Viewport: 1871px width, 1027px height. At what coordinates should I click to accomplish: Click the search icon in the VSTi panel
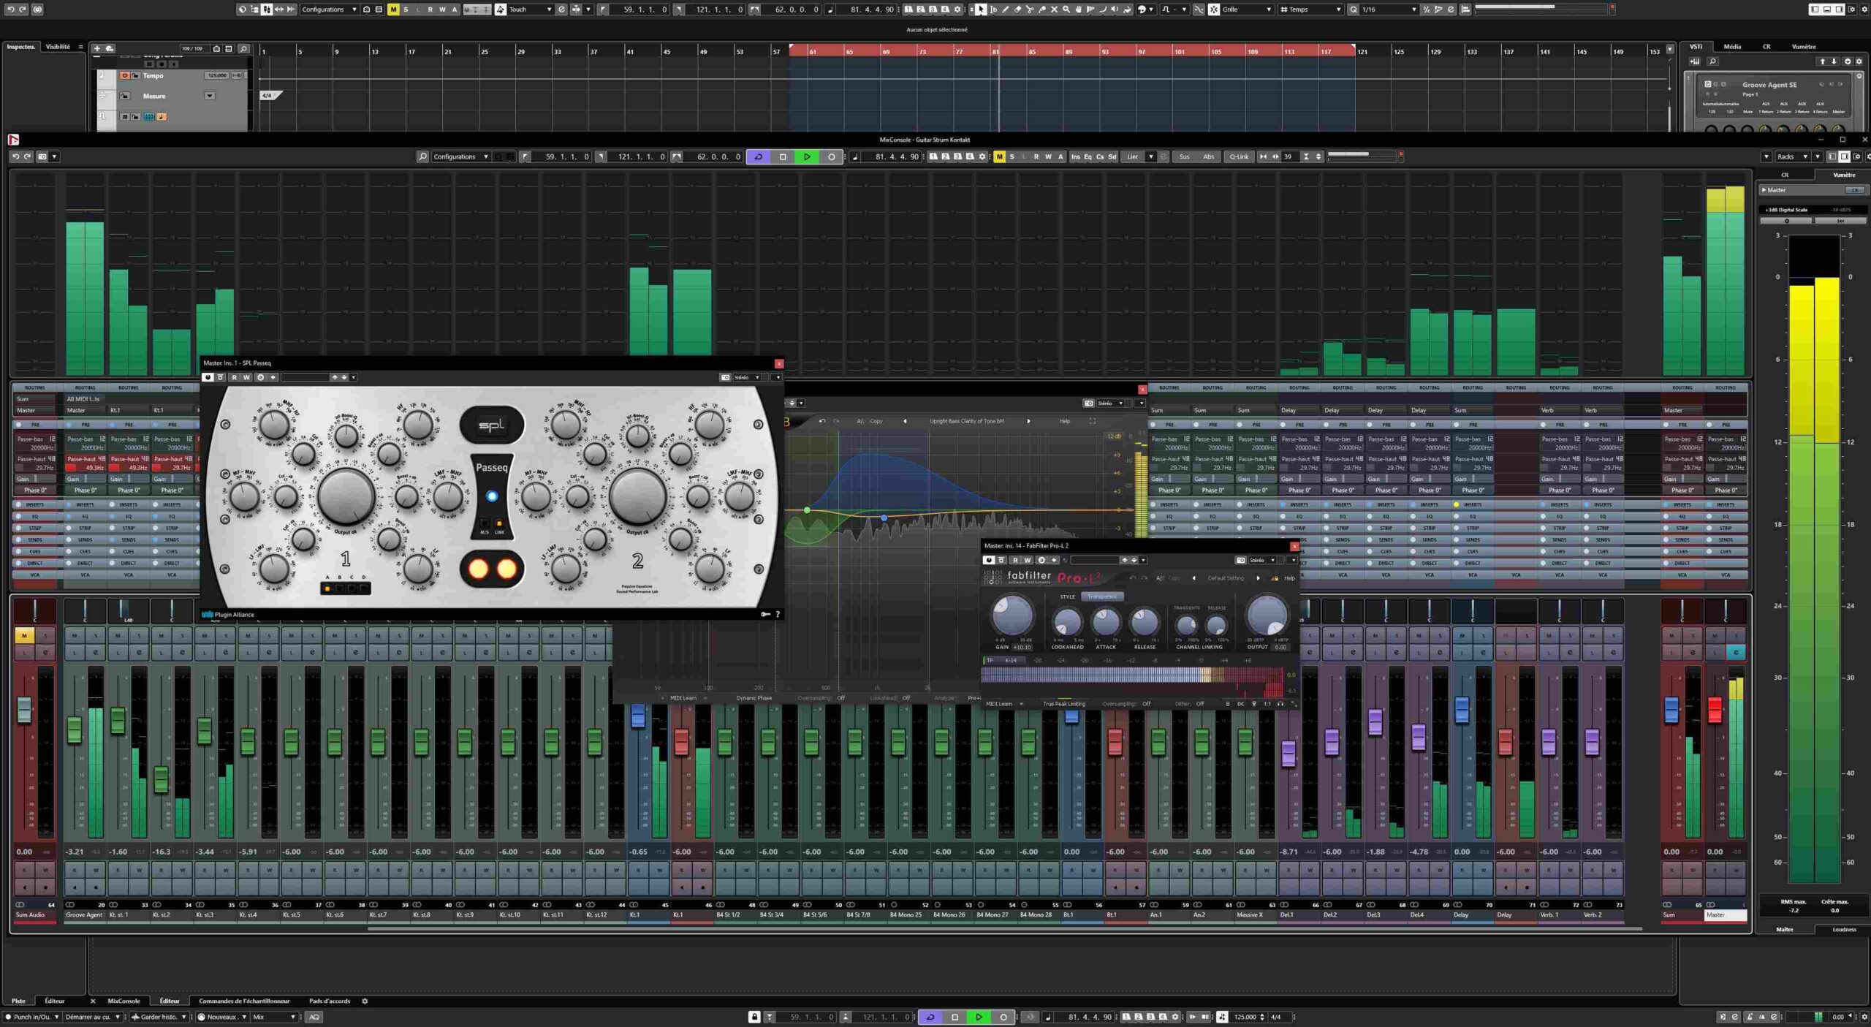(1712, 61)
